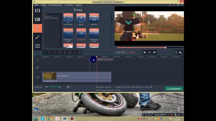Select the audio strip under video clip
Image resolution: width=216 pixels, height=121 pixels.
click(x=77, y=81)
